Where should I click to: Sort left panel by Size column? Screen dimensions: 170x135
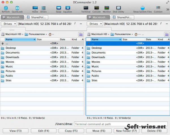48,39
